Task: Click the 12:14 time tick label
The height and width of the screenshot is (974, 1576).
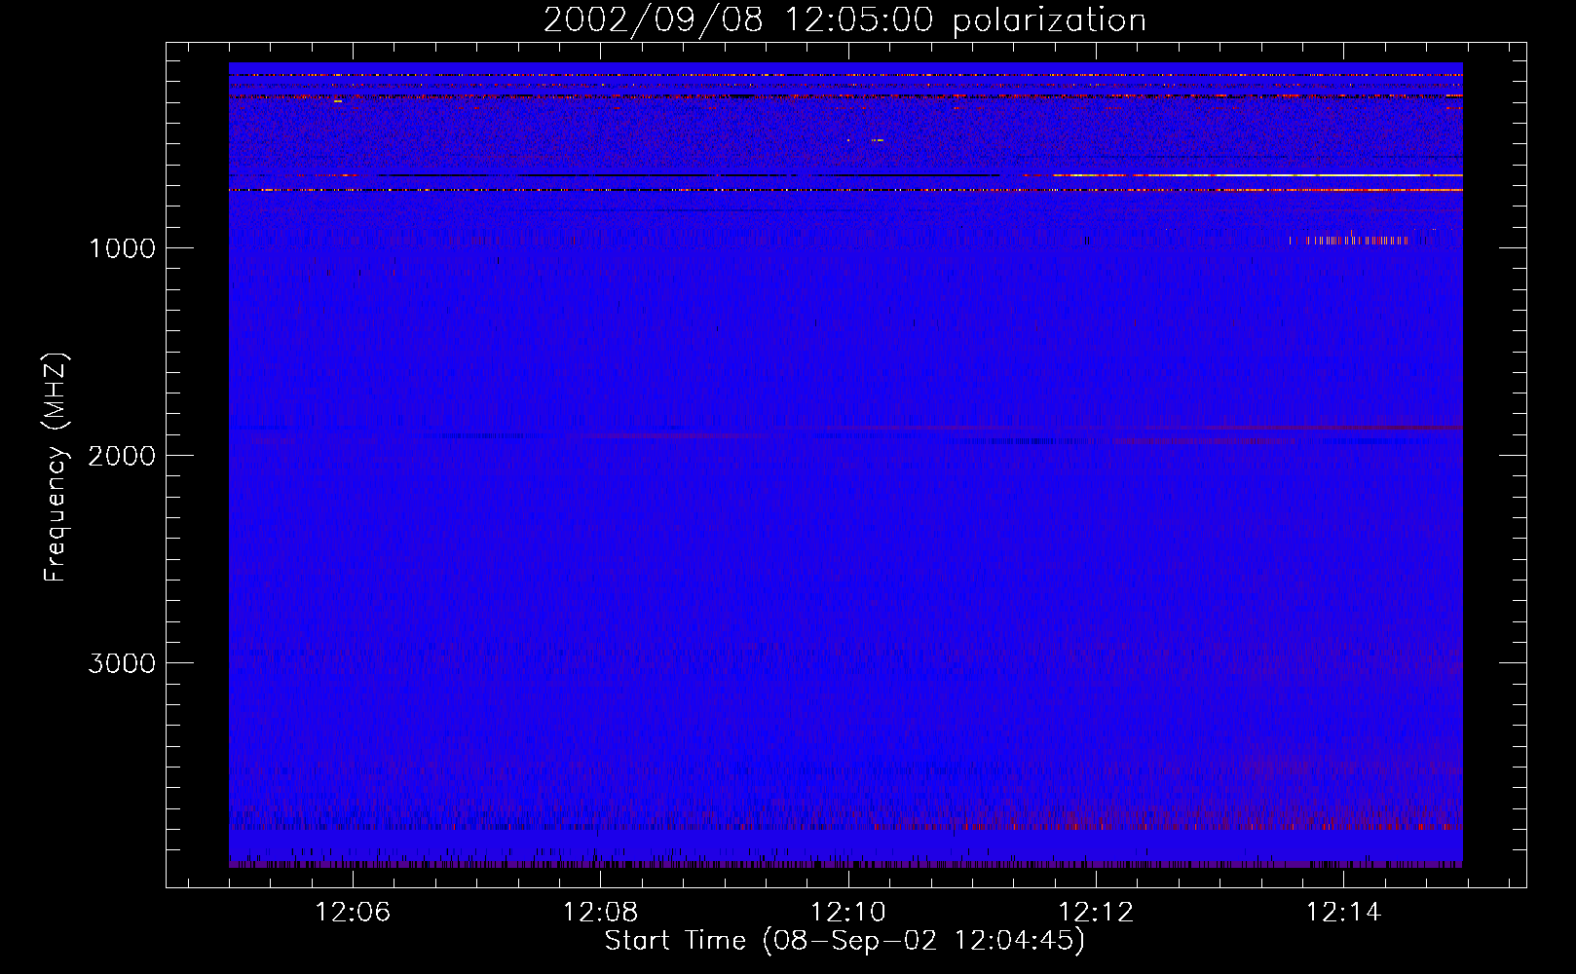Action: tap(1343, 913)
